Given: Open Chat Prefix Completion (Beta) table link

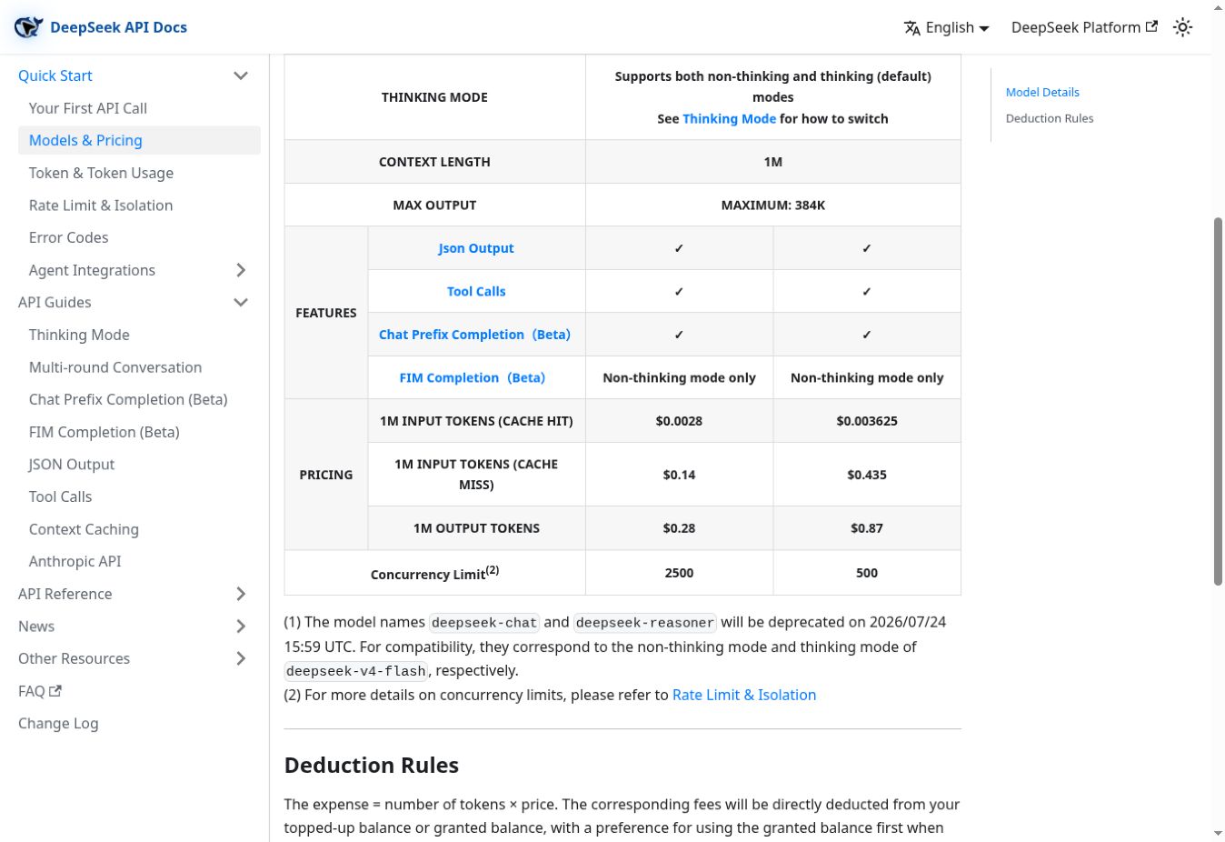Looking at the screenshot, I should coord(474,335).
